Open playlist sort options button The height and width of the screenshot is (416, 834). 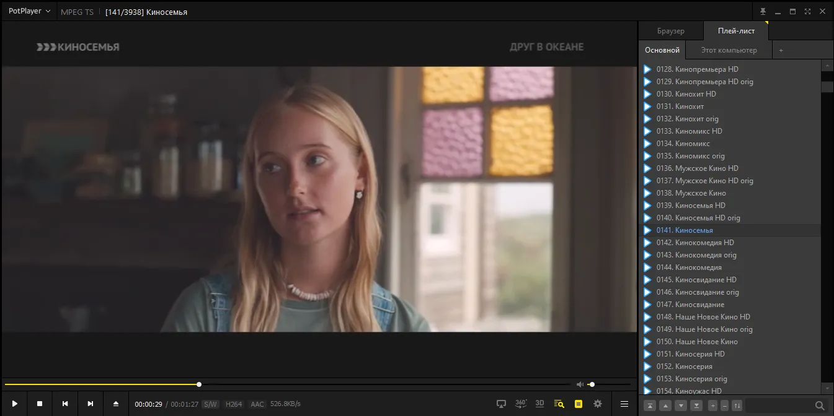737,406
